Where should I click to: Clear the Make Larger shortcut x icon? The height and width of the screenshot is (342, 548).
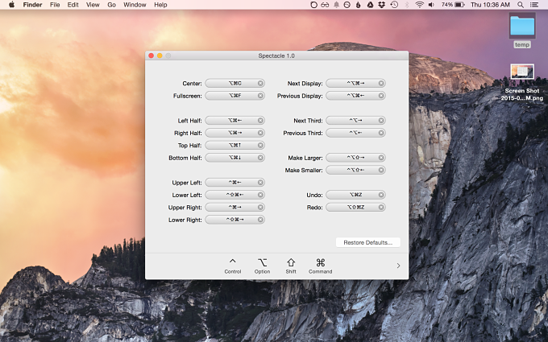tap(381, 158)
